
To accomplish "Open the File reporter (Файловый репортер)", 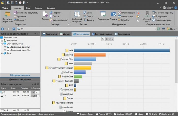I will coord(77,17).
